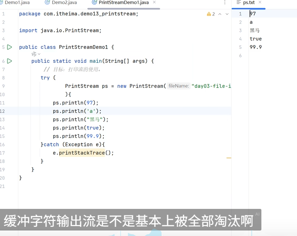Image resolution: width=297 pixels, height=236 pixels.
Task: Click the package declaration line
Action: (79, 14)
